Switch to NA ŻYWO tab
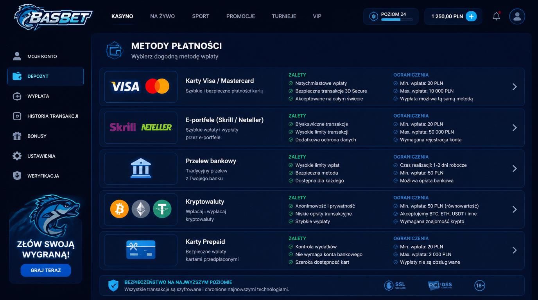This screenshot has width=538, height=300. tap(163, 16)
